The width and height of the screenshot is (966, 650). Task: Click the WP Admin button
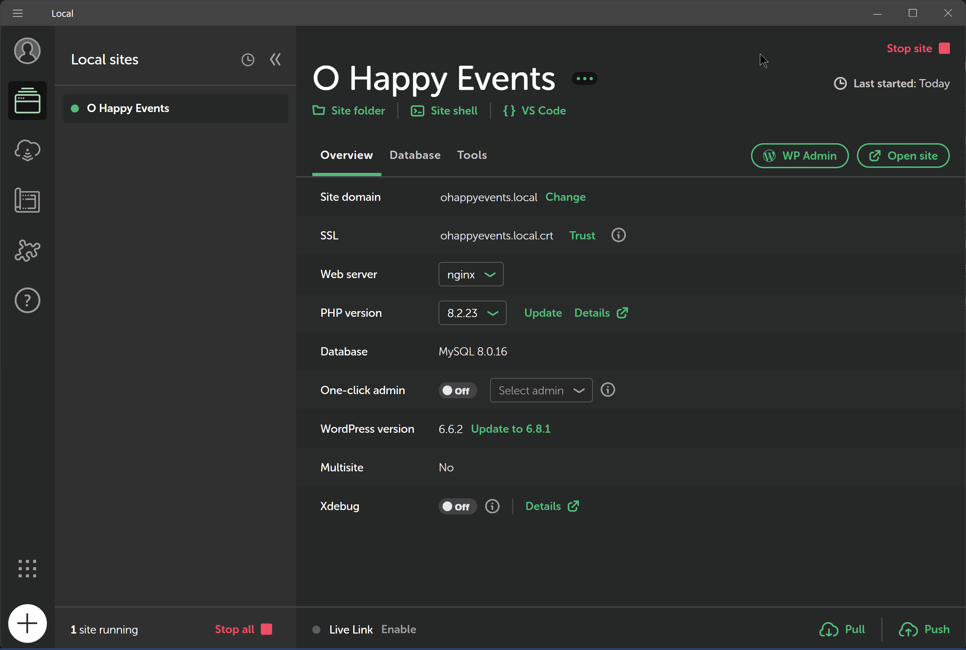click(800, 156)
